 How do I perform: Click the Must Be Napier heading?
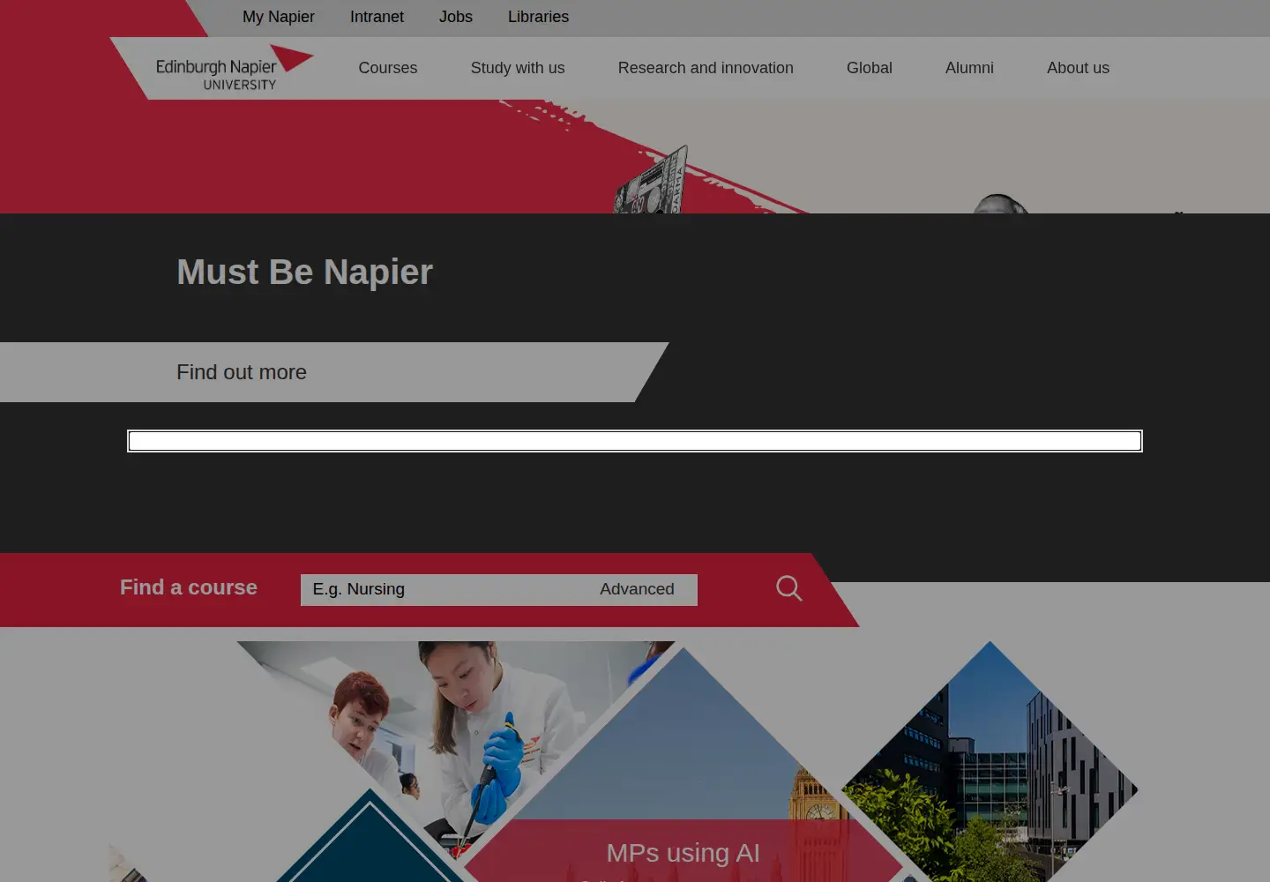pos(304,273)
